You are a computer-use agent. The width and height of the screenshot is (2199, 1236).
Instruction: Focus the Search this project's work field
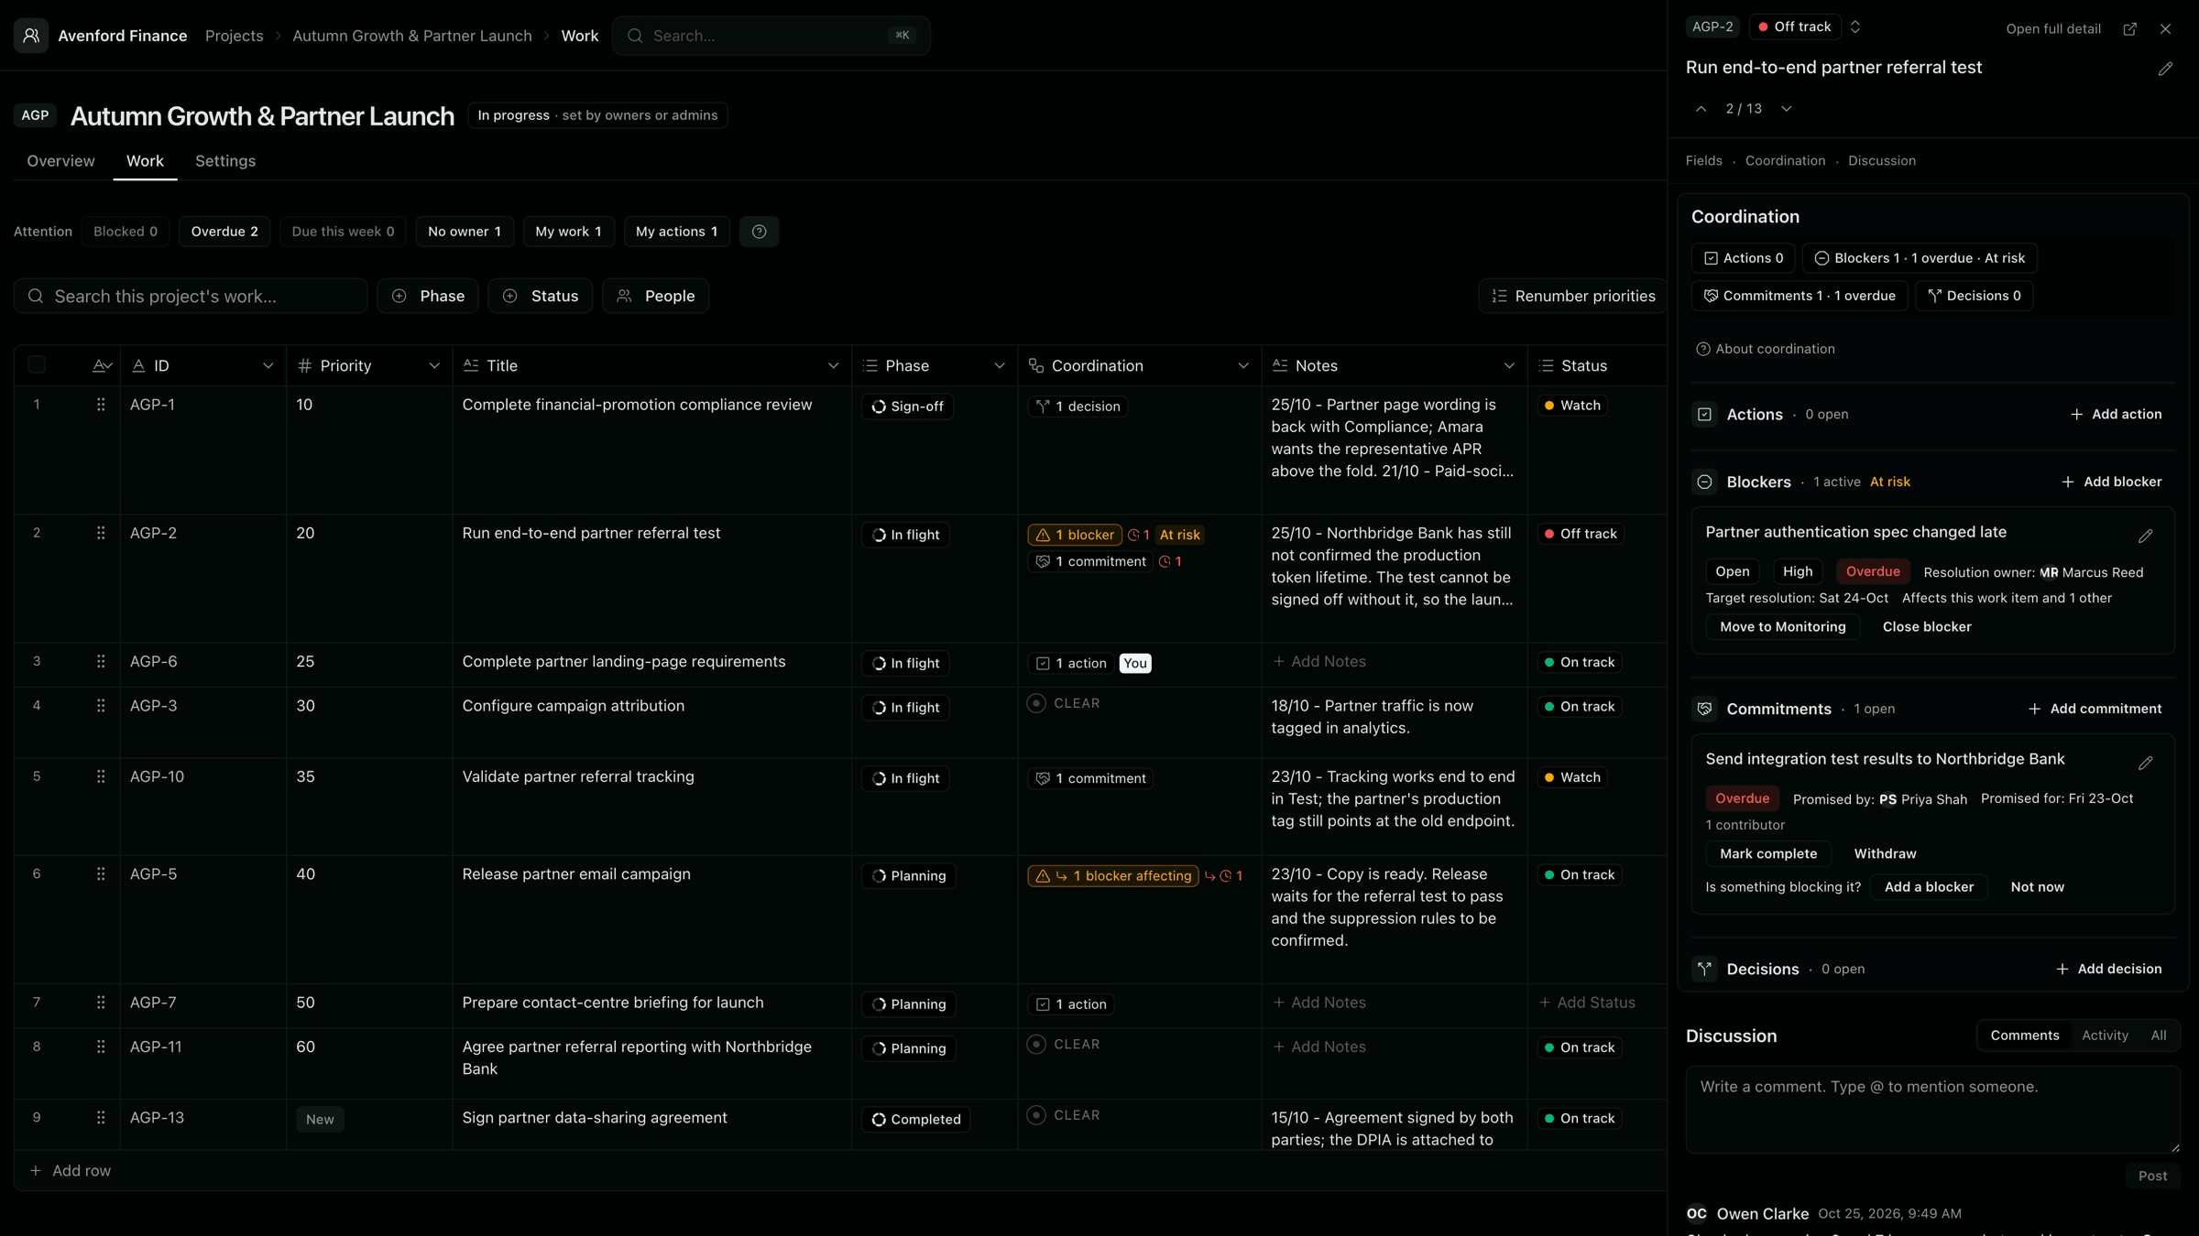coord(191,296)
